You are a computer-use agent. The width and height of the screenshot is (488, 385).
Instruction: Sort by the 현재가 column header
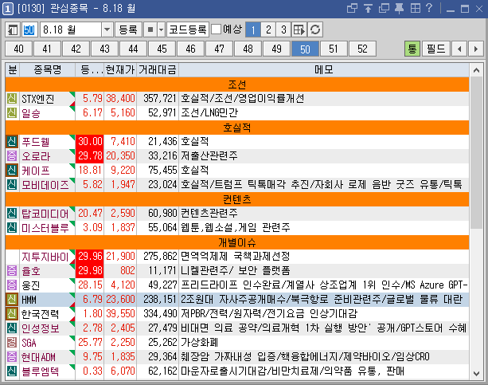120,69
